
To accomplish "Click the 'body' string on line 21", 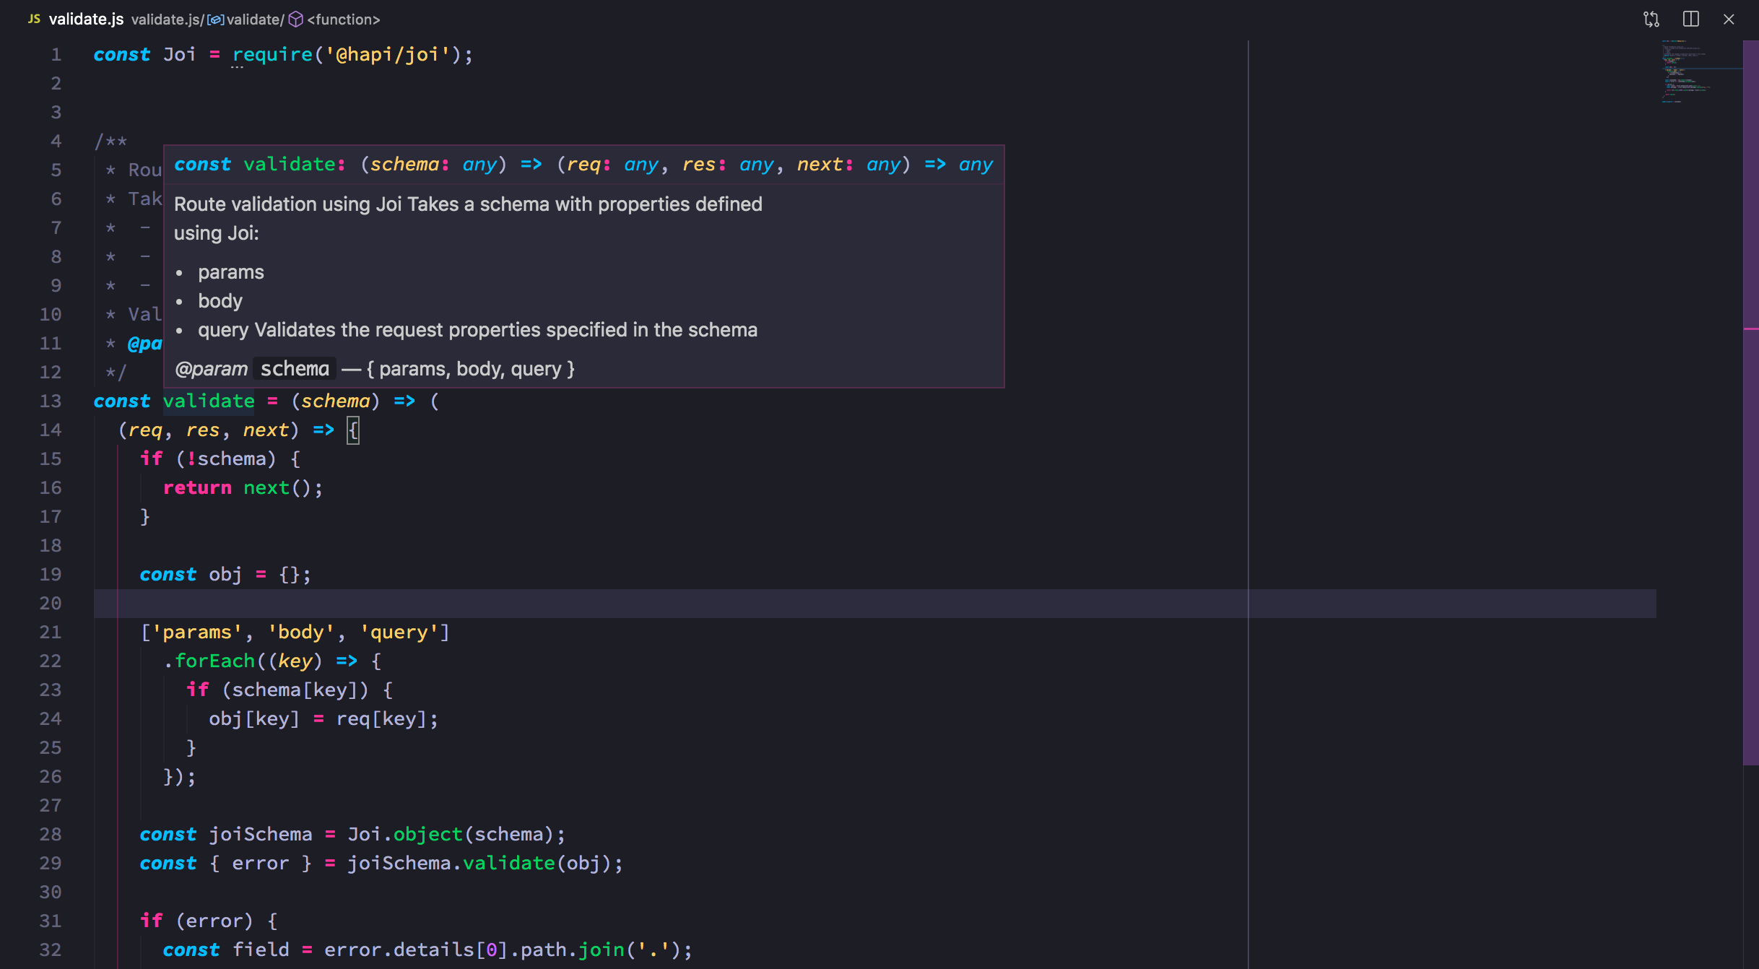I will [x=301, y=633].
